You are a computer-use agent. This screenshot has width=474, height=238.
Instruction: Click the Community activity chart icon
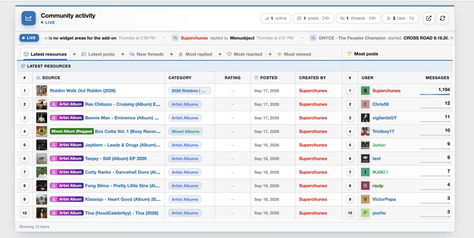pos(29,18)
